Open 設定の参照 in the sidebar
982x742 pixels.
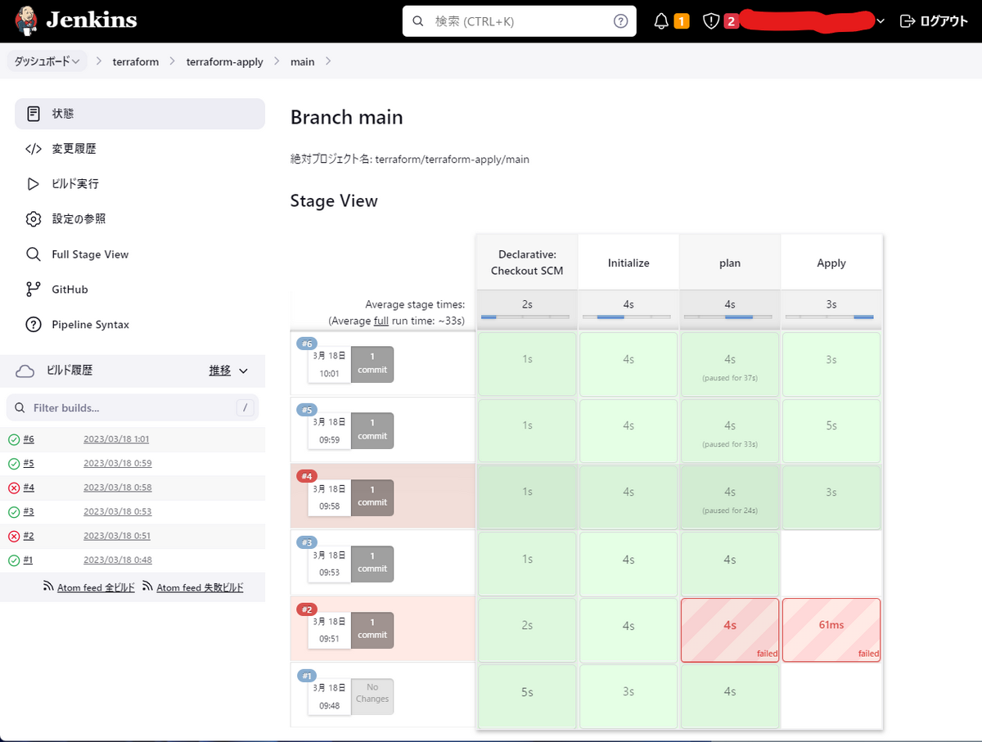point(140,219)
